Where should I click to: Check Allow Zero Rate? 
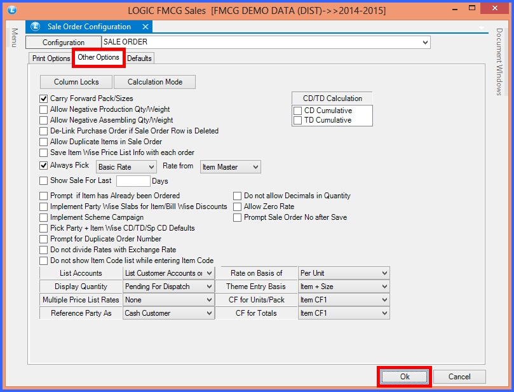(237, 206)
